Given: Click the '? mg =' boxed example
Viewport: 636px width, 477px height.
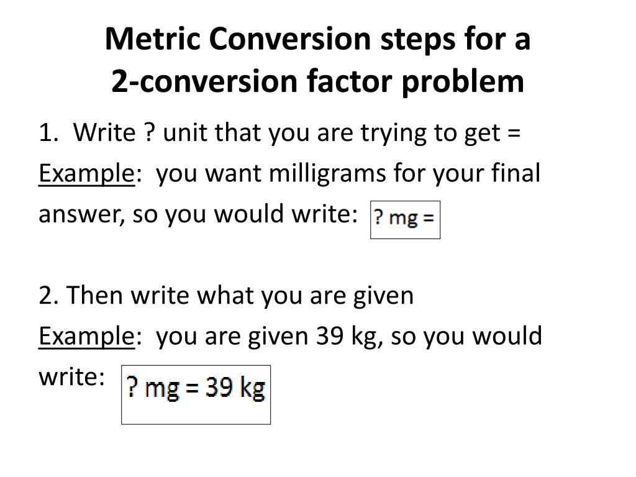Looking at the screenshot, I should pyautogui.click(x=405, y=219).
